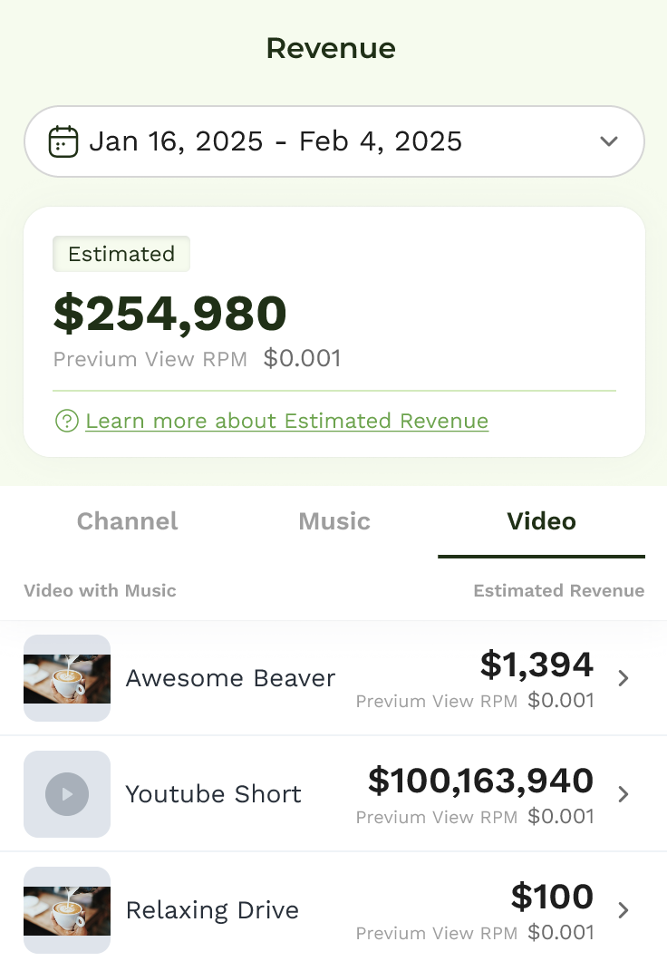Switch to the Music tab
This screenshot has width=667, height=961.
(x=334, y=521)
